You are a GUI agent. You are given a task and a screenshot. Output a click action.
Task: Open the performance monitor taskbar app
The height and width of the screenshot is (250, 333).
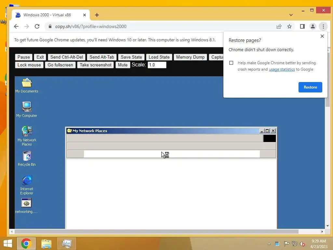tap(66, 243)
